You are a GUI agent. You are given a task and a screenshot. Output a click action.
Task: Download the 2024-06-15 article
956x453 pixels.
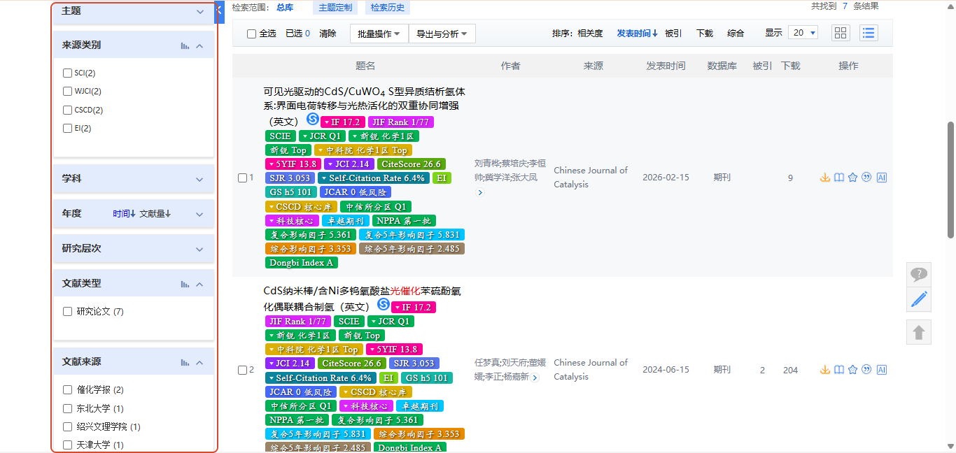coord(825,370)
